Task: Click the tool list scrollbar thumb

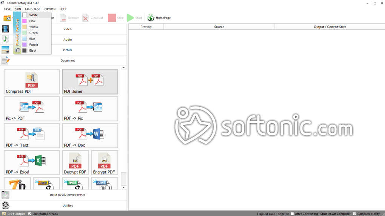Action: [123, 179]
